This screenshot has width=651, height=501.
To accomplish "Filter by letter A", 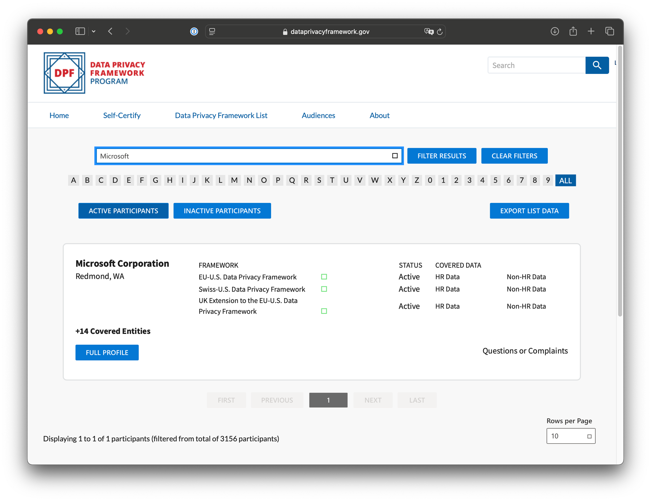I will pos(74,180).
